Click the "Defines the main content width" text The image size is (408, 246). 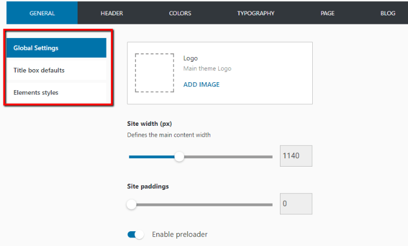click(x=169, y=135)
